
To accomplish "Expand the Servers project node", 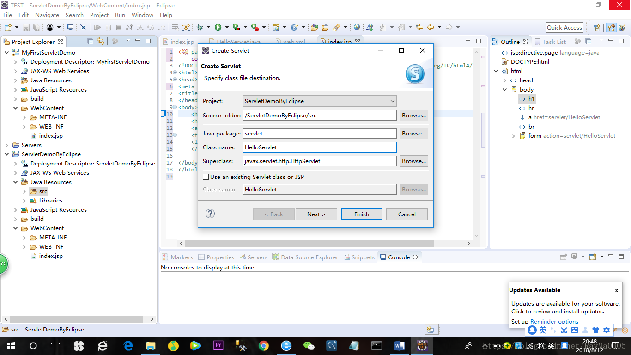I will point(6,145).
